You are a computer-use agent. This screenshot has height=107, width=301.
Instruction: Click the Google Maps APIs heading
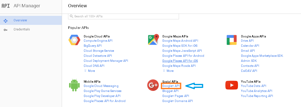click(x=175, y=36)
